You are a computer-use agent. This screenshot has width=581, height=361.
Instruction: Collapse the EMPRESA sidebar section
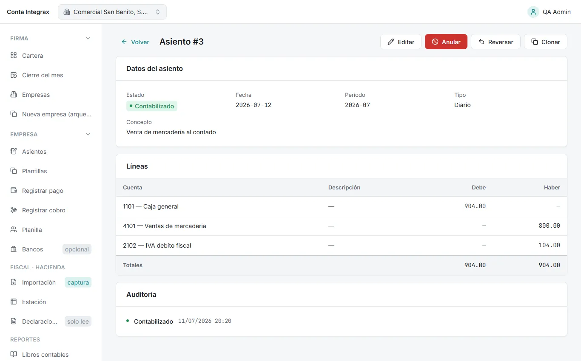point(88,134)
